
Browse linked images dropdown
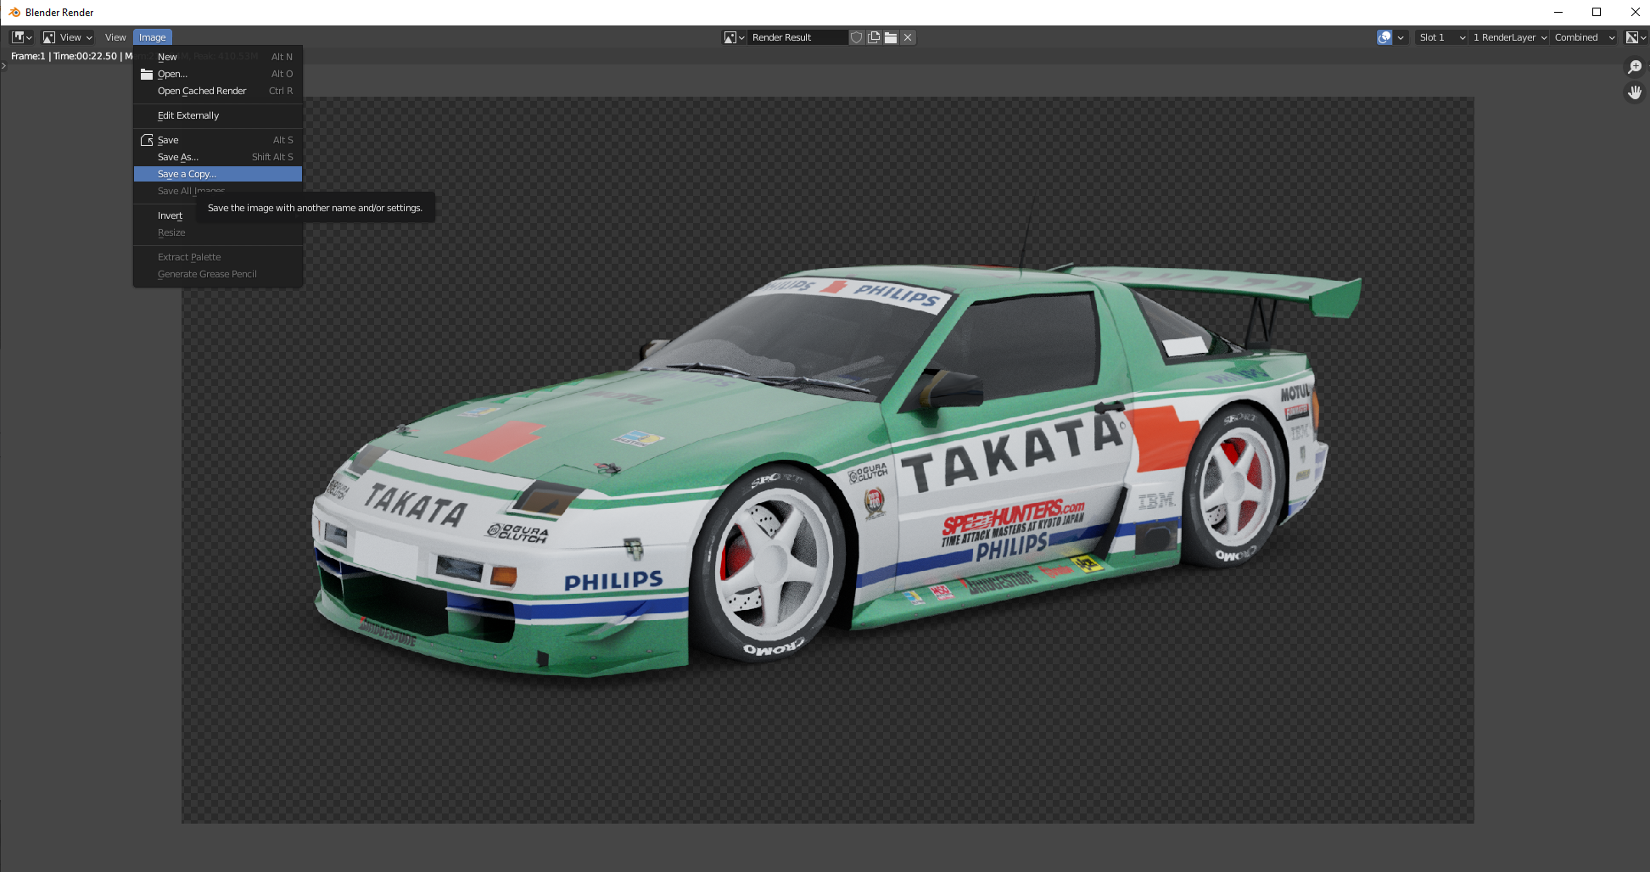coord(734,37)
